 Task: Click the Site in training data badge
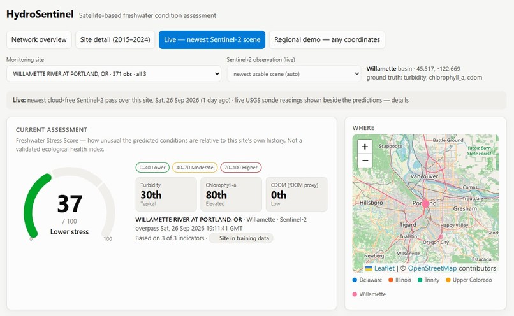click(241, 238)
